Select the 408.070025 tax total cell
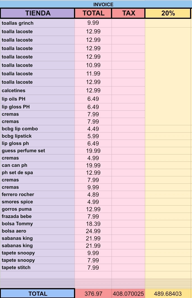This screenshot has width=192, height=298. 128,294
